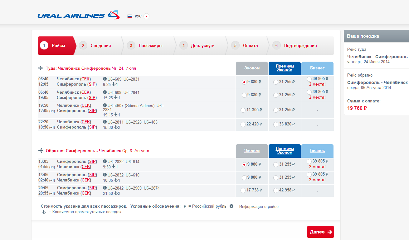The height and width of the screenshot is (240, 409).
Task: Click outbound Эконом column header
Action: tap(252, 68)
